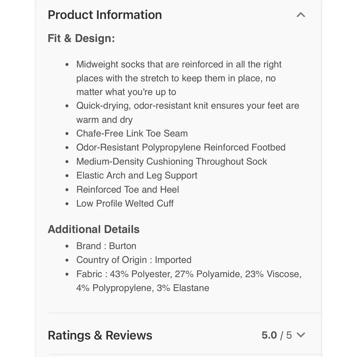Click Medium-Density Cushioning Throughout Sock item

171,161
